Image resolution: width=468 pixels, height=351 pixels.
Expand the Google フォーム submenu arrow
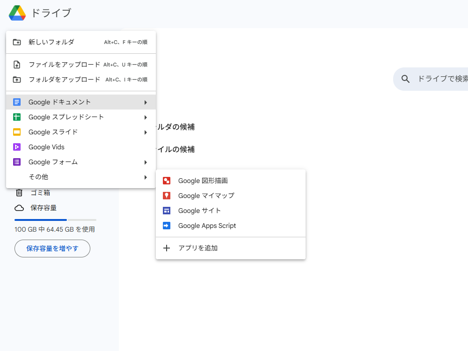click(x=146, y=162)
